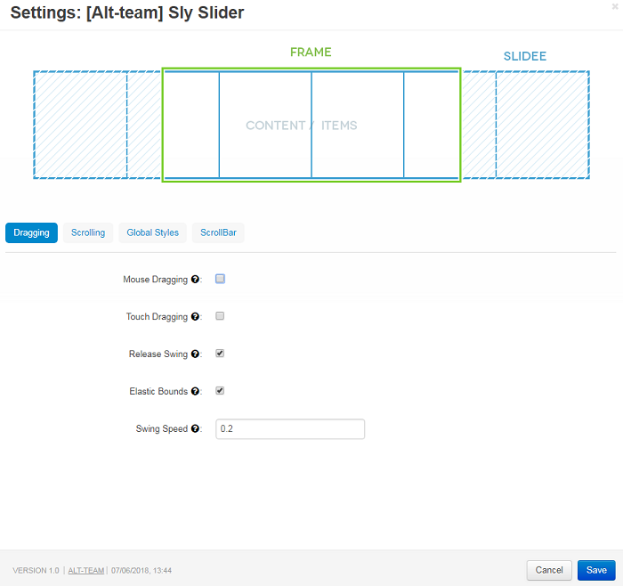Go to the ScrollBar tab
The image size is (623, 586).
(x=218, y=232)
